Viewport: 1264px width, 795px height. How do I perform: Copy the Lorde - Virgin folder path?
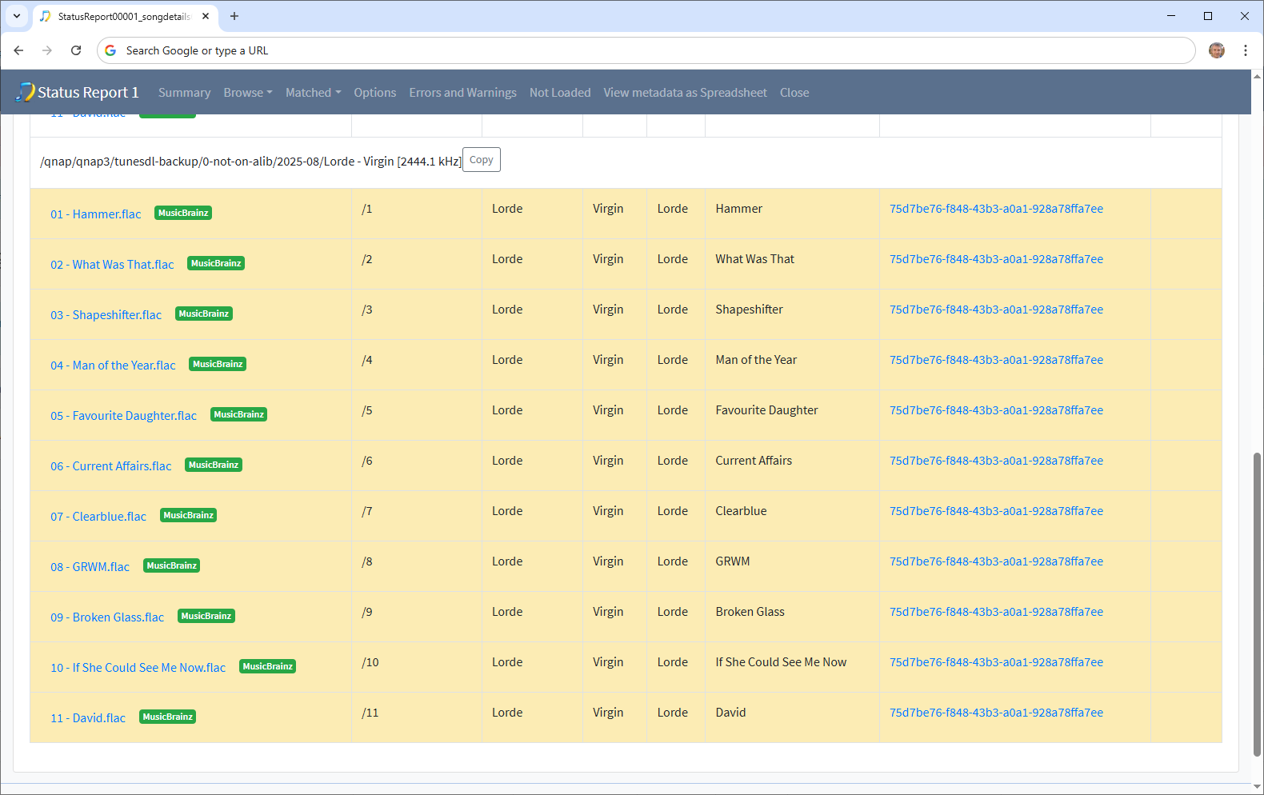[481, 160]
